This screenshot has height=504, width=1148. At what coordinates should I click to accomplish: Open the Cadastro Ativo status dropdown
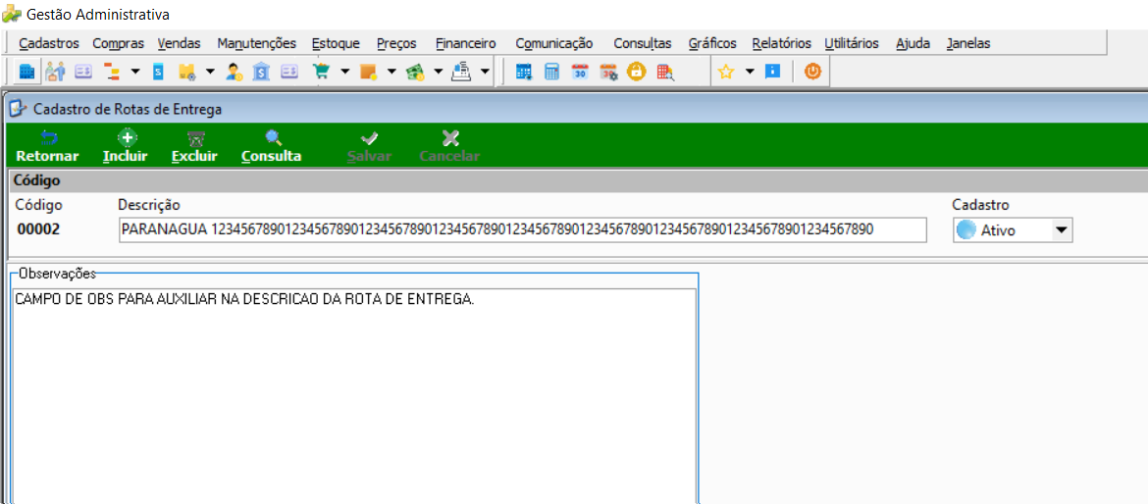1013,229
